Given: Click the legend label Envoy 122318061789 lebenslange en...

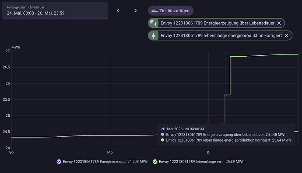Looking at the screenshot, I should (191, 162).
